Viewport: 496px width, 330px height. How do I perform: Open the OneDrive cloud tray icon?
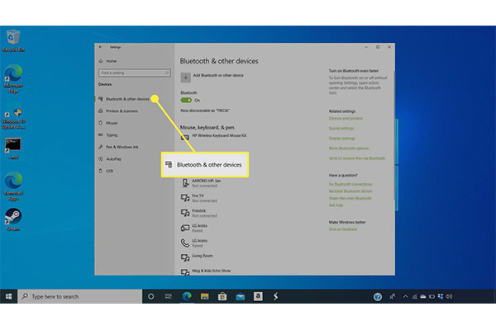coord(423,296)
